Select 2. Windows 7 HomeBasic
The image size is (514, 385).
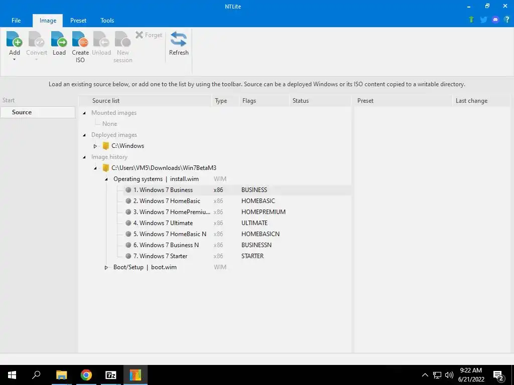click(x=167, y=201)
